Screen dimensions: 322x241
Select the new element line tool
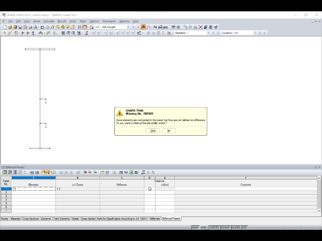(x=10, y=33)
